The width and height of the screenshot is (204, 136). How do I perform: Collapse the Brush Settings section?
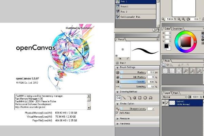tap(118, 67)
